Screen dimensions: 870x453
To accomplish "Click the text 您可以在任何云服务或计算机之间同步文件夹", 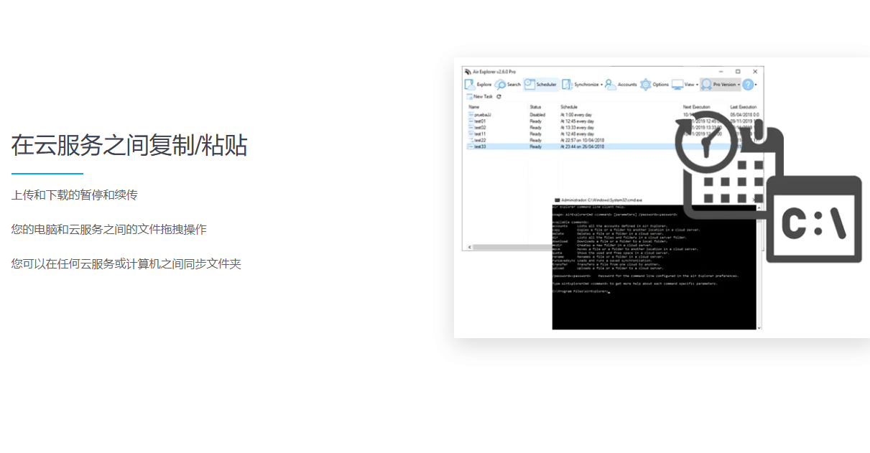I will click(126, 264).
